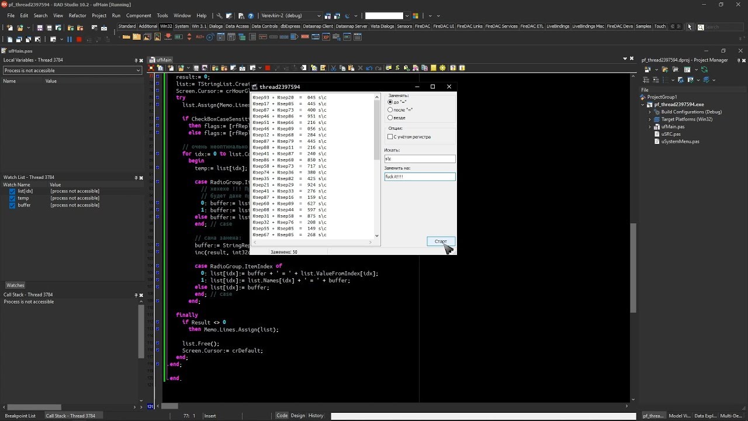
Task: Click the help question mark toolbar icon
Action: (251, 16)
